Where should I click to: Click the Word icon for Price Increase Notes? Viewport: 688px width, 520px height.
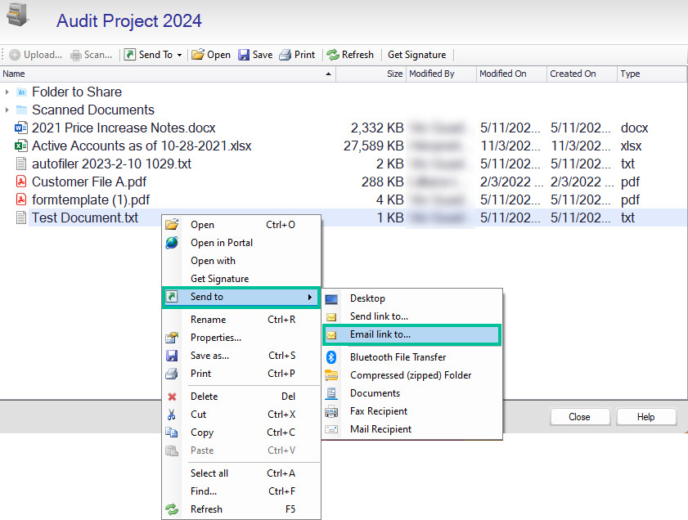(x=21, y=128)
